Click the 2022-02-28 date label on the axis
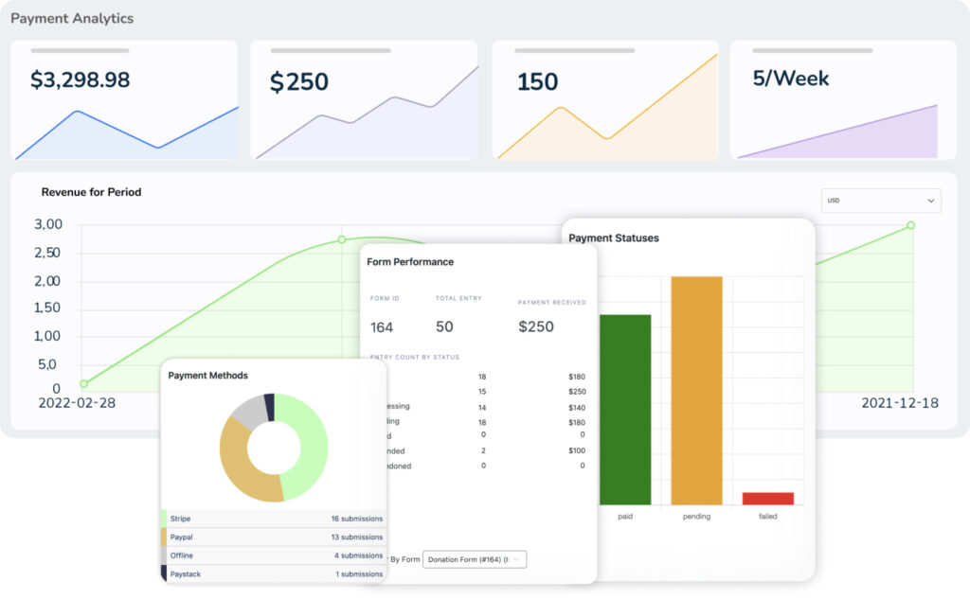The width and height of the screenshot is (970, 599). (77, 403)
